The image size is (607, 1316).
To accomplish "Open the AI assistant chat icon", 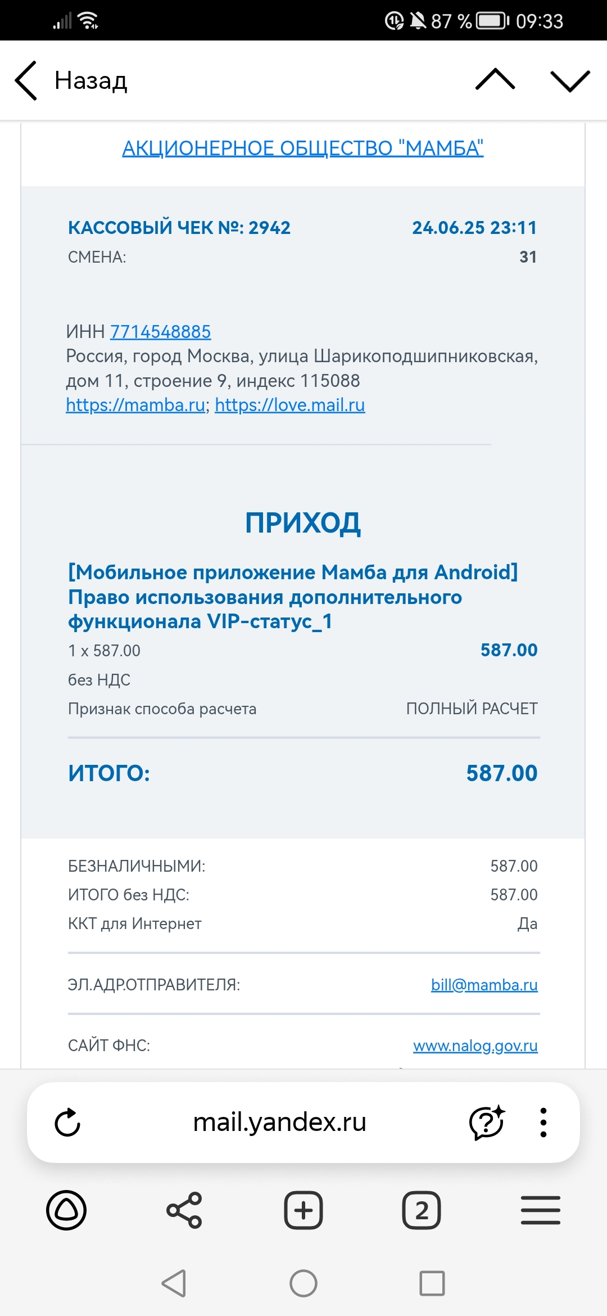I will (x=487, y=1123).
